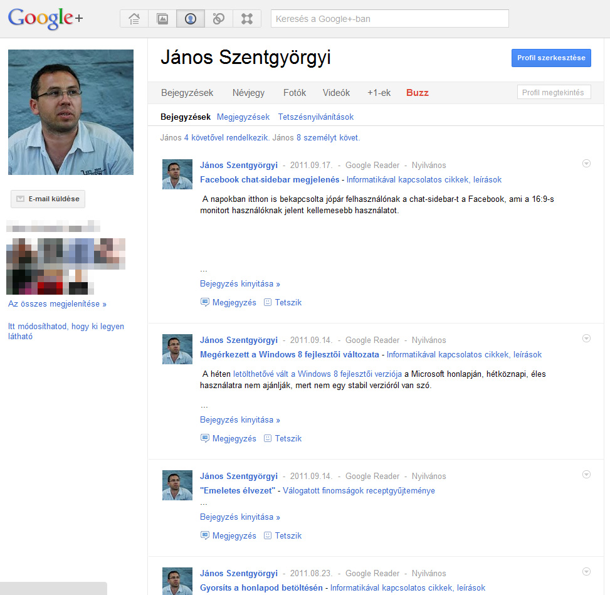Switch to the +1-ek tab
Image resolution: width=610 pixels, height=595 pixels.
(x=379, y=93)
